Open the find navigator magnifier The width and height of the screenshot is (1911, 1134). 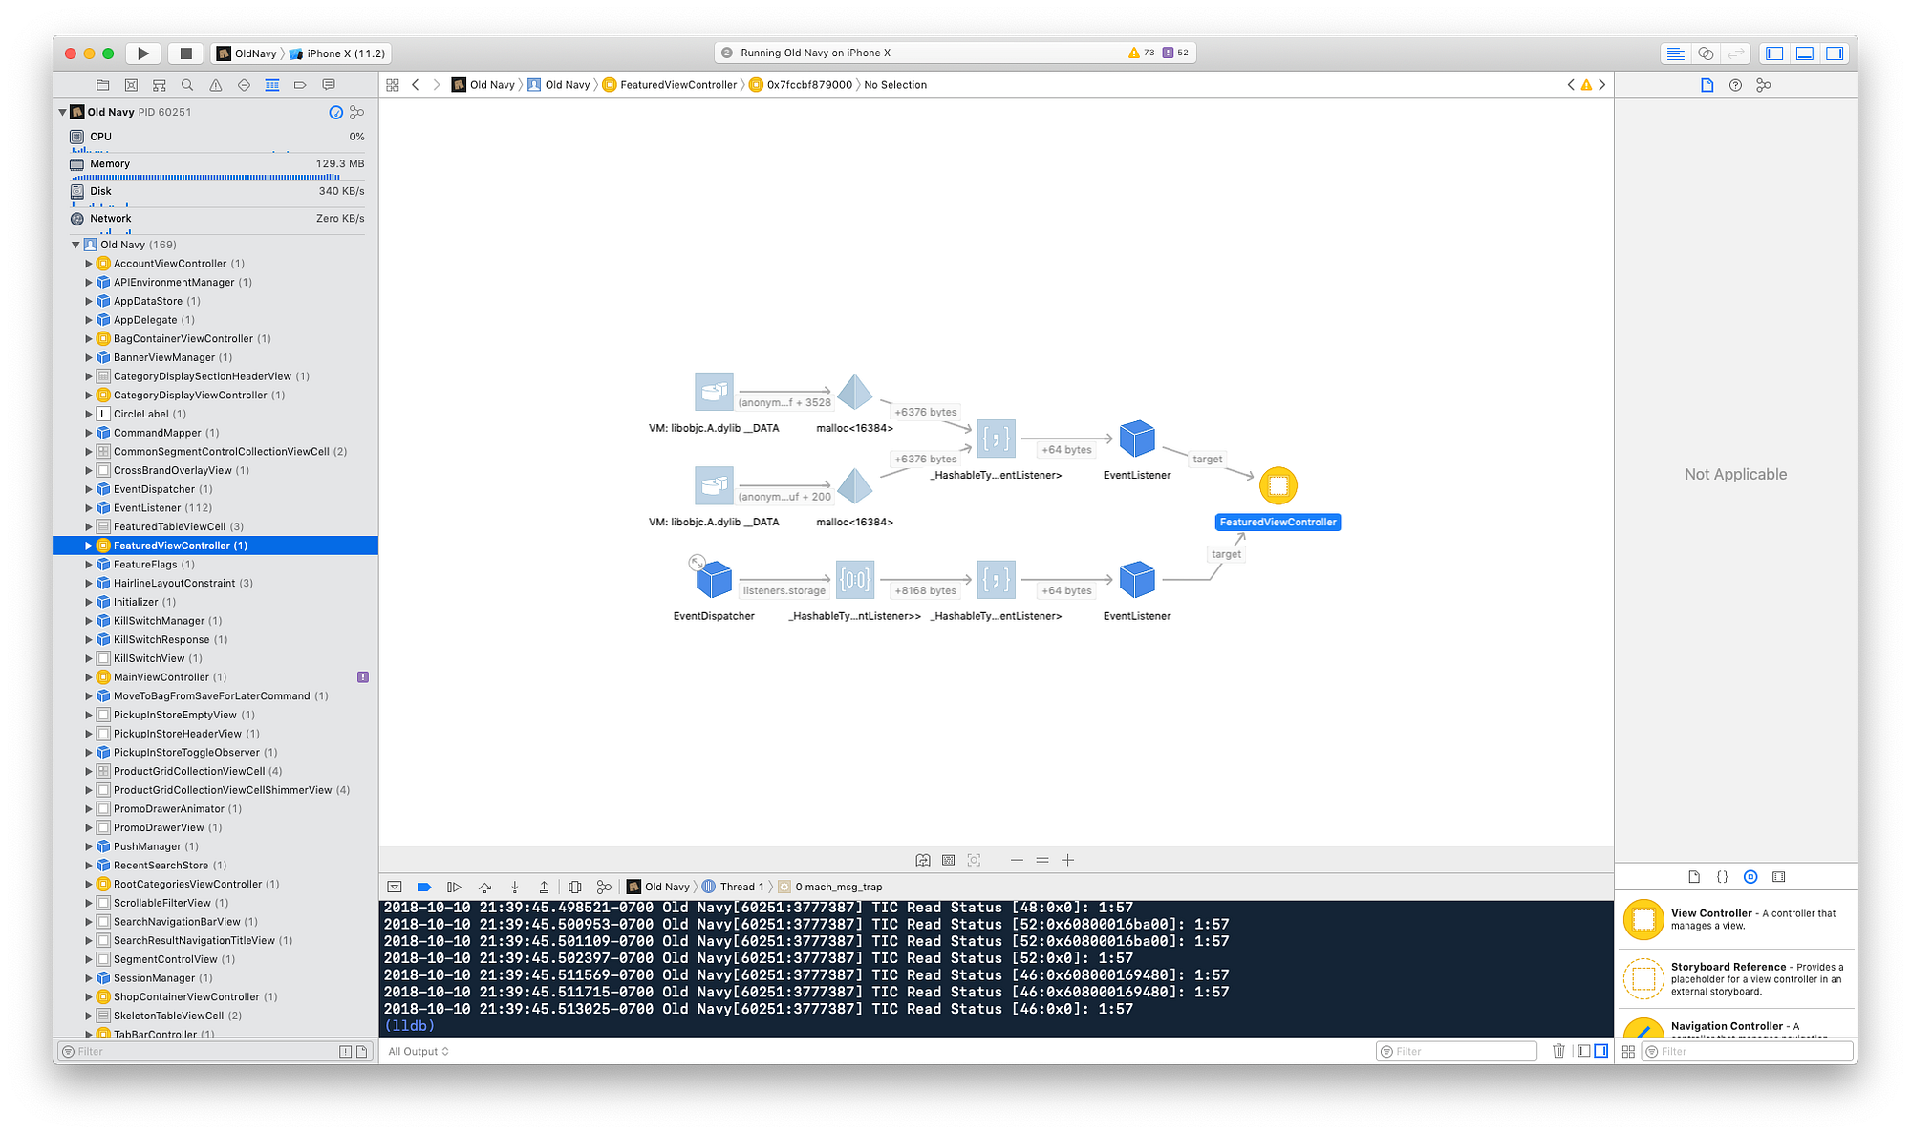point(187,85)
